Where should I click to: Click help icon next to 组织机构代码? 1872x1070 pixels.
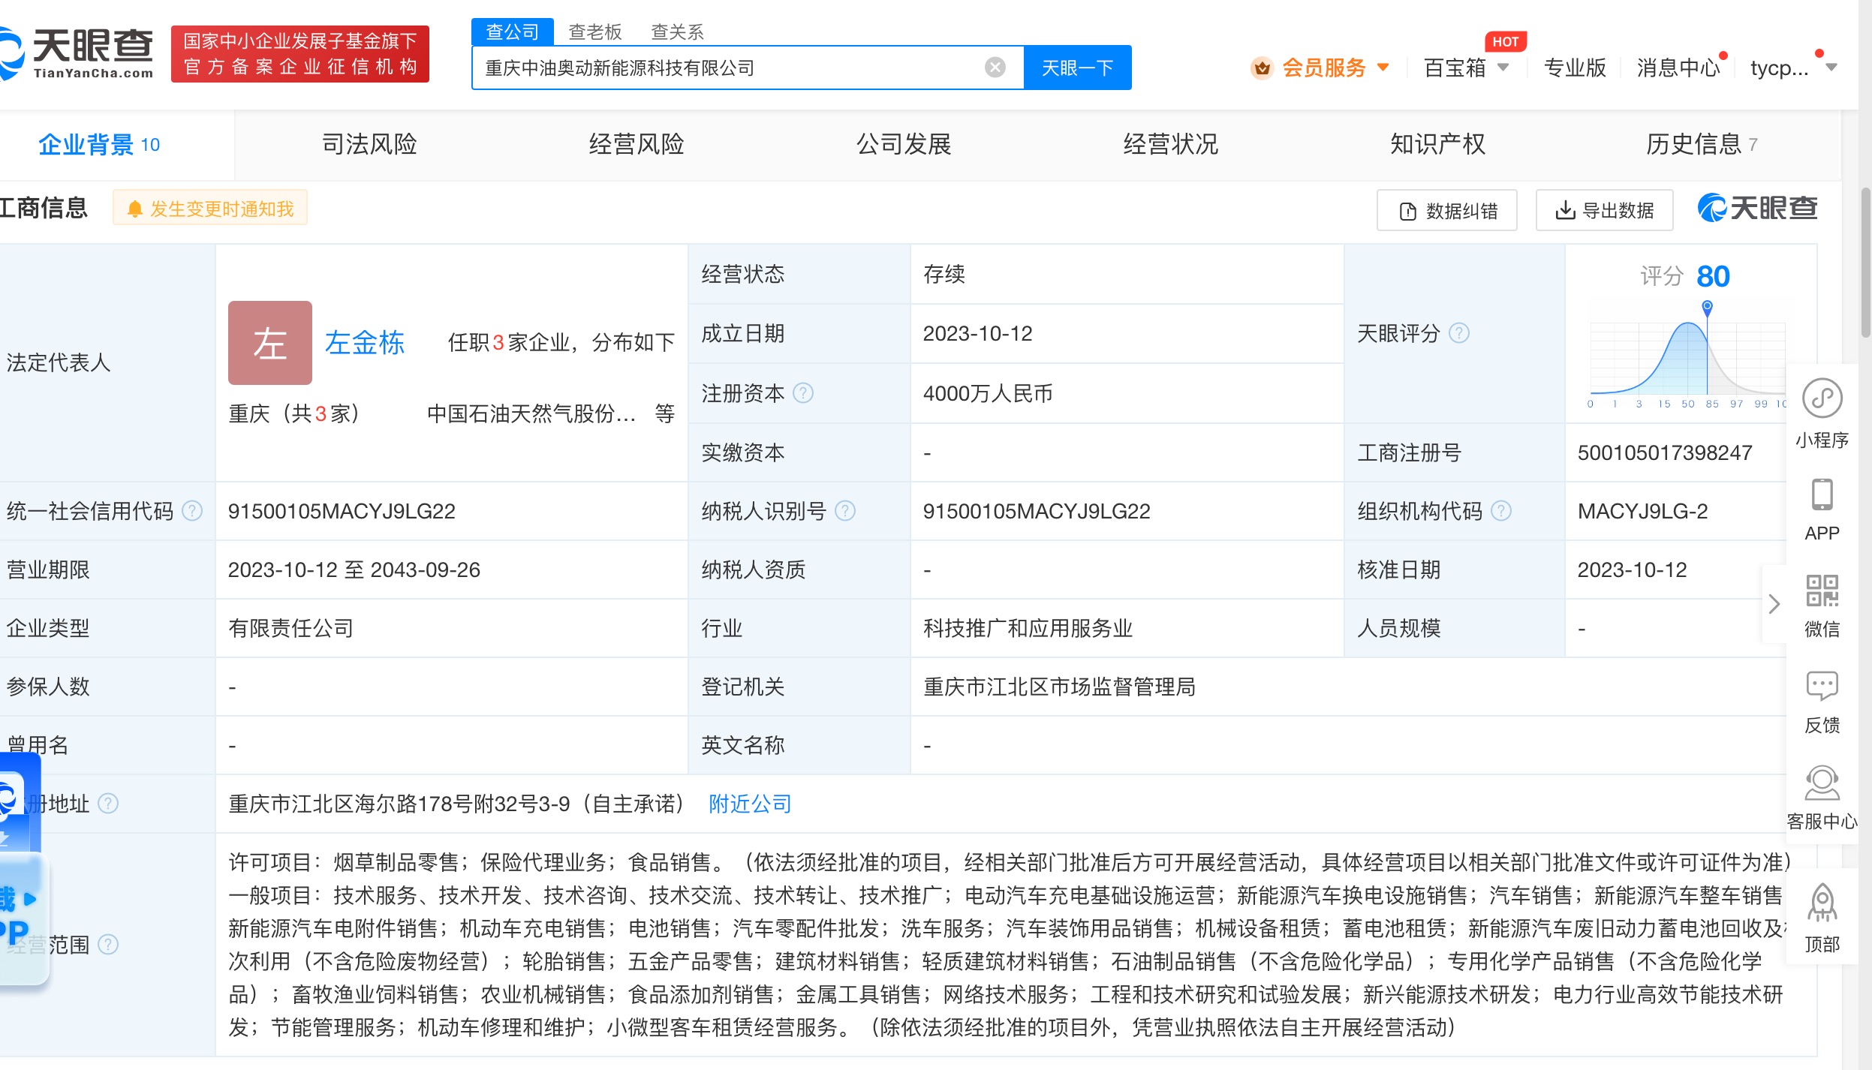(1501, 511)
